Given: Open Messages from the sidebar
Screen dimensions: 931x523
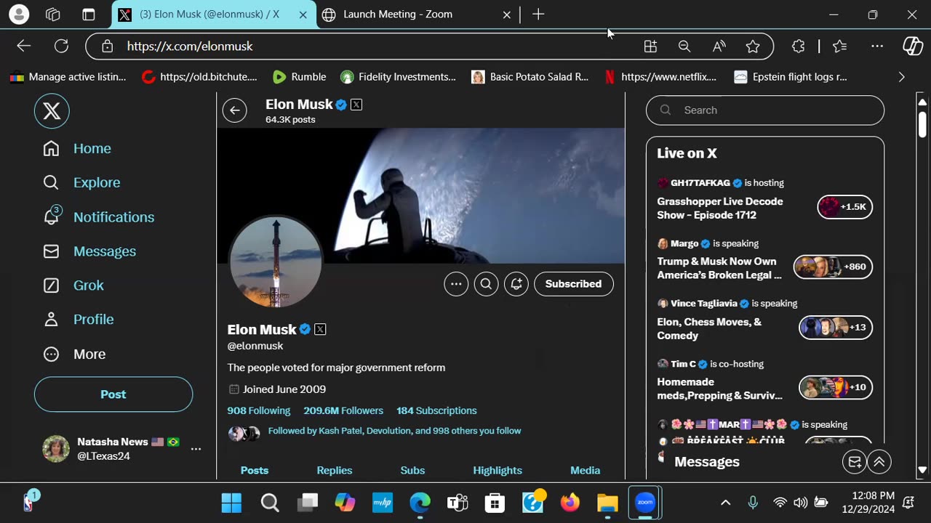Looking at the screenshot, I should click(x=89, y=251).
